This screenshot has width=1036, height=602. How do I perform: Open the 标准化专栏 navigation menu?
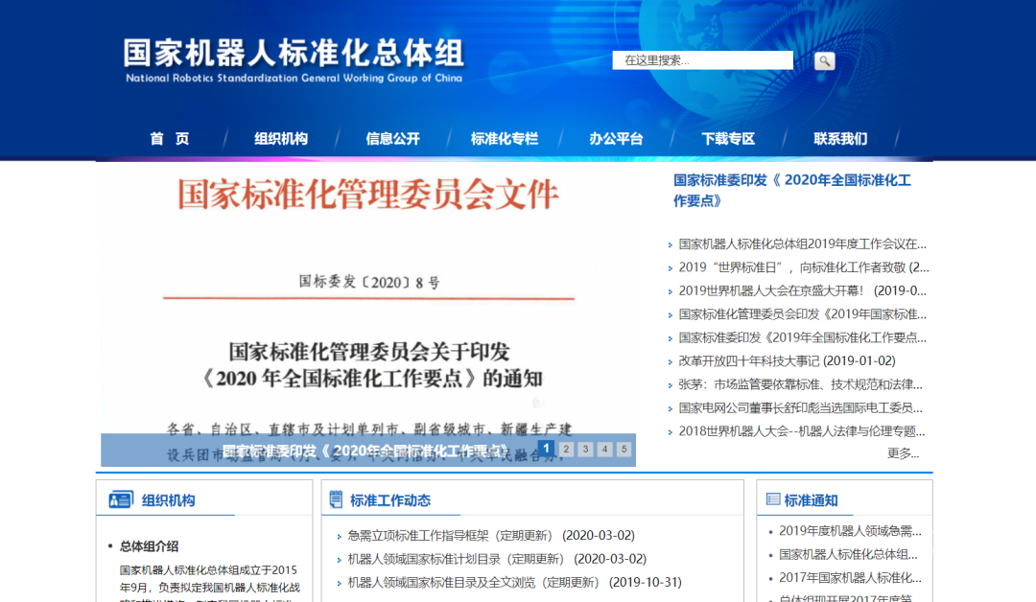pyautogui.click(x=505, y=139)
